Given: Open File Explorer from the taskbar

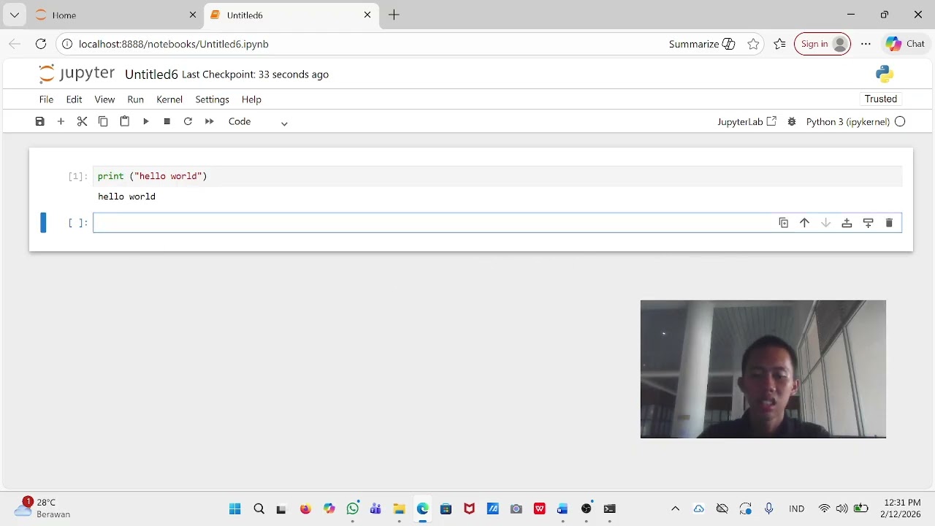Looking at the screenshot, I should coord(399,508).
